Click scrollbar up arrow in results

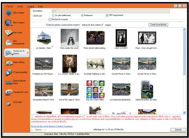pyautogui.click(x=184, y=29)
